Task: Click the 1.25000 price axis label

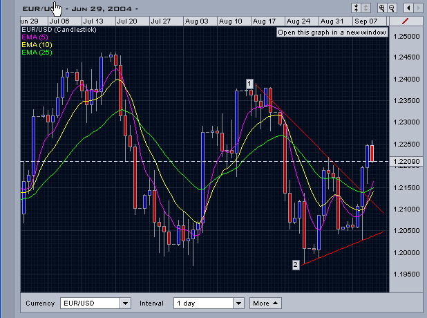Action: point(406,37)
